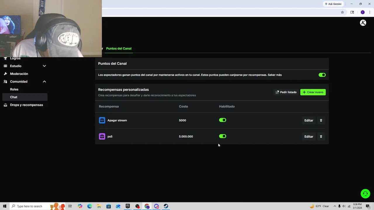Open Epic Games Launcher from the taskbar

[x=128, y=206]
